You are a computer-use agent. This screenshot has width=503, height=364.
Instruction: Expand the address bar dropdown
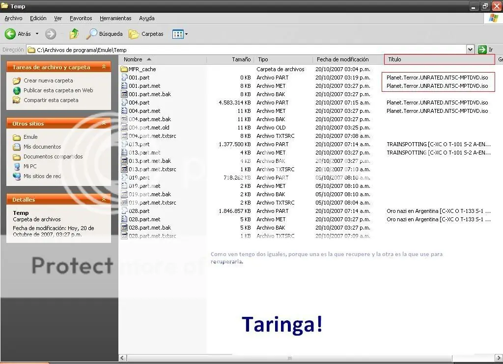pos(470,50)
